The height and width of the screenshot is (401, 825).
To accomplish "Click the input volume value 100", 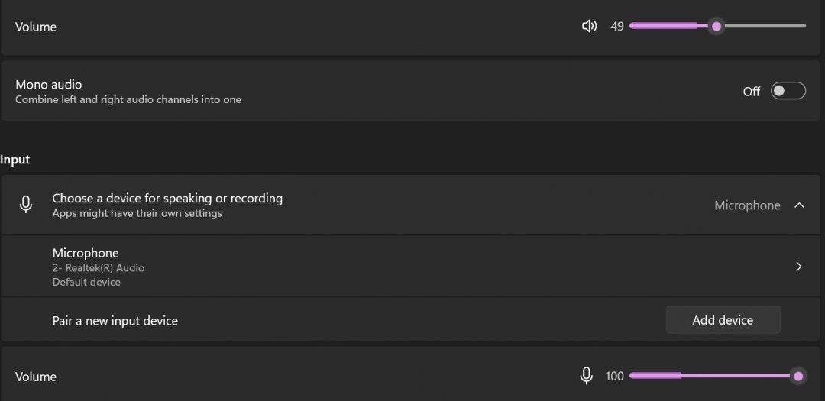I will coord(614,377).
